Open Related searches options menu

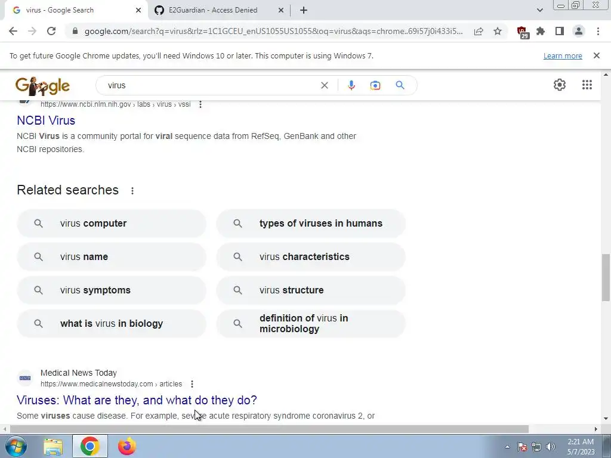coord(132,190)
